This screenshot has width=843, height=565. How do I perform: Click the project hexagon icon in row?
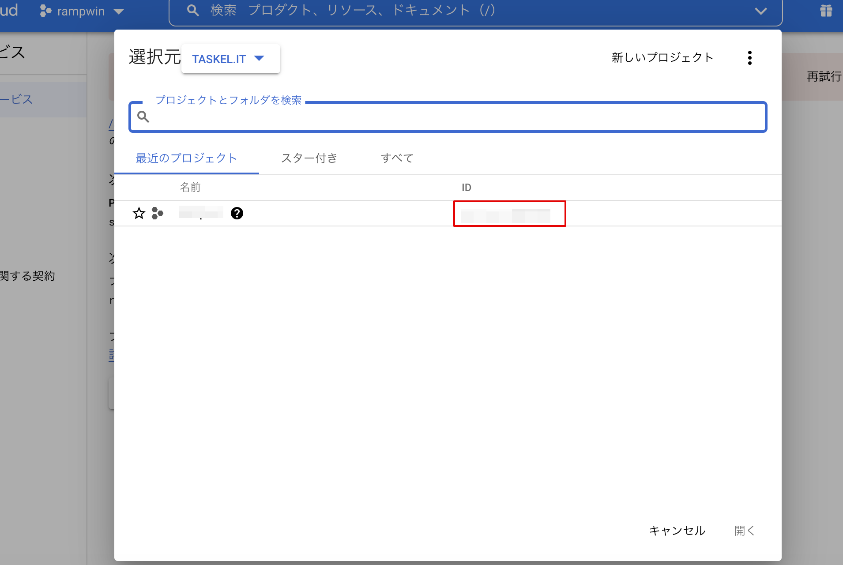pyautogui.click(x=157, y=214)
